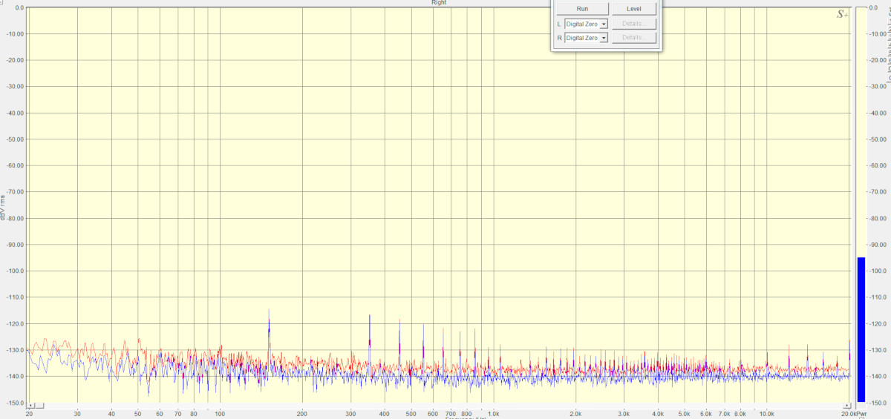Click the Level button
The image size is (891, 419).
click(634, 9)
